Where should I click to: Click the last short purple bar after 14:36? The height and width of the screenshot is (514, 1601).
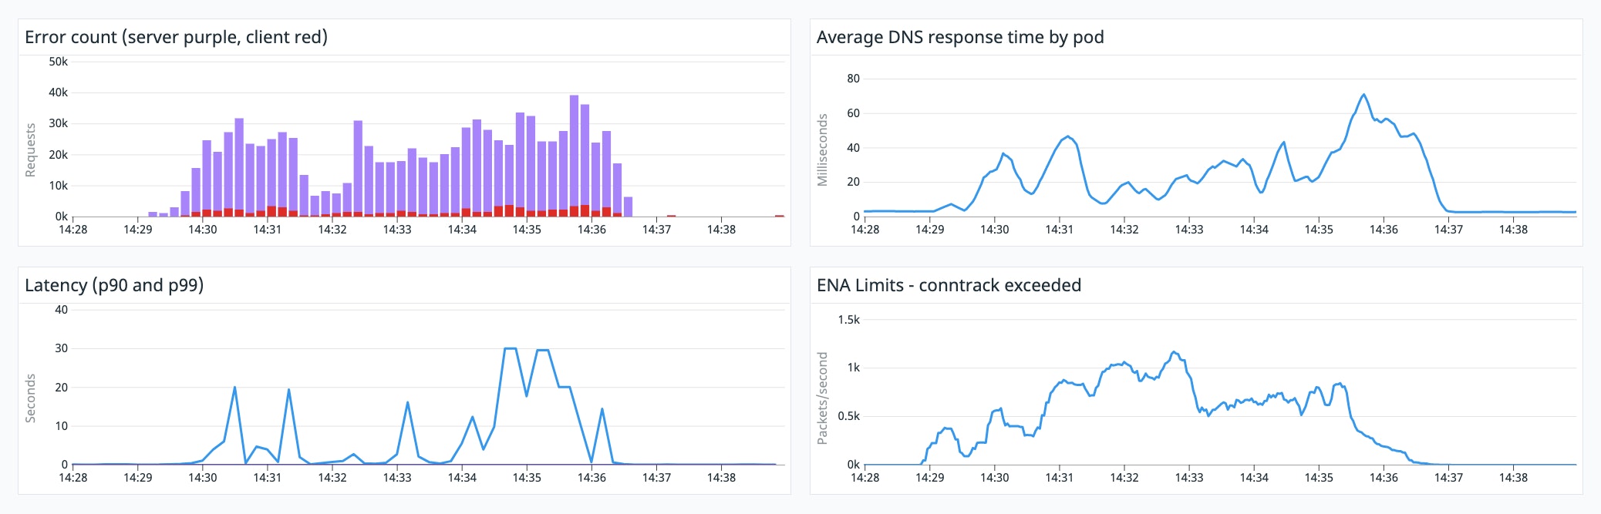[628, 207]
